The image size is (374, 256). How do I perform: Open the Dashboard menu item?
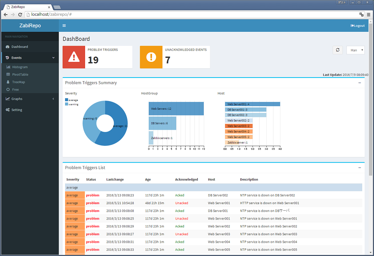(x=30, y=47)
